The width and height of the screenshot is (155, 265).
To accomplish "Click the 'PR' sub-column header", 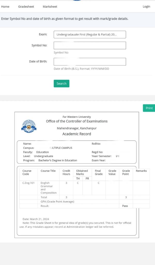I will point(87,179).
